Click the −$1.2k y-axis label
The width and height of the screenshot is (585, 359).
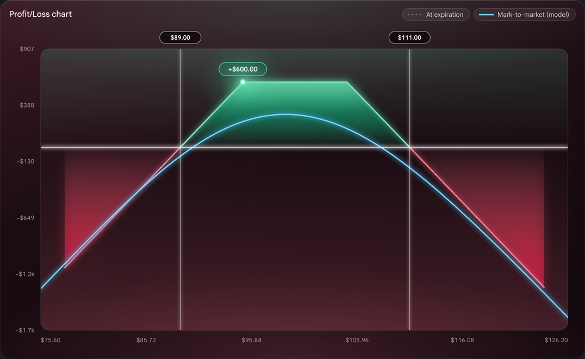(x=25, y=274)
